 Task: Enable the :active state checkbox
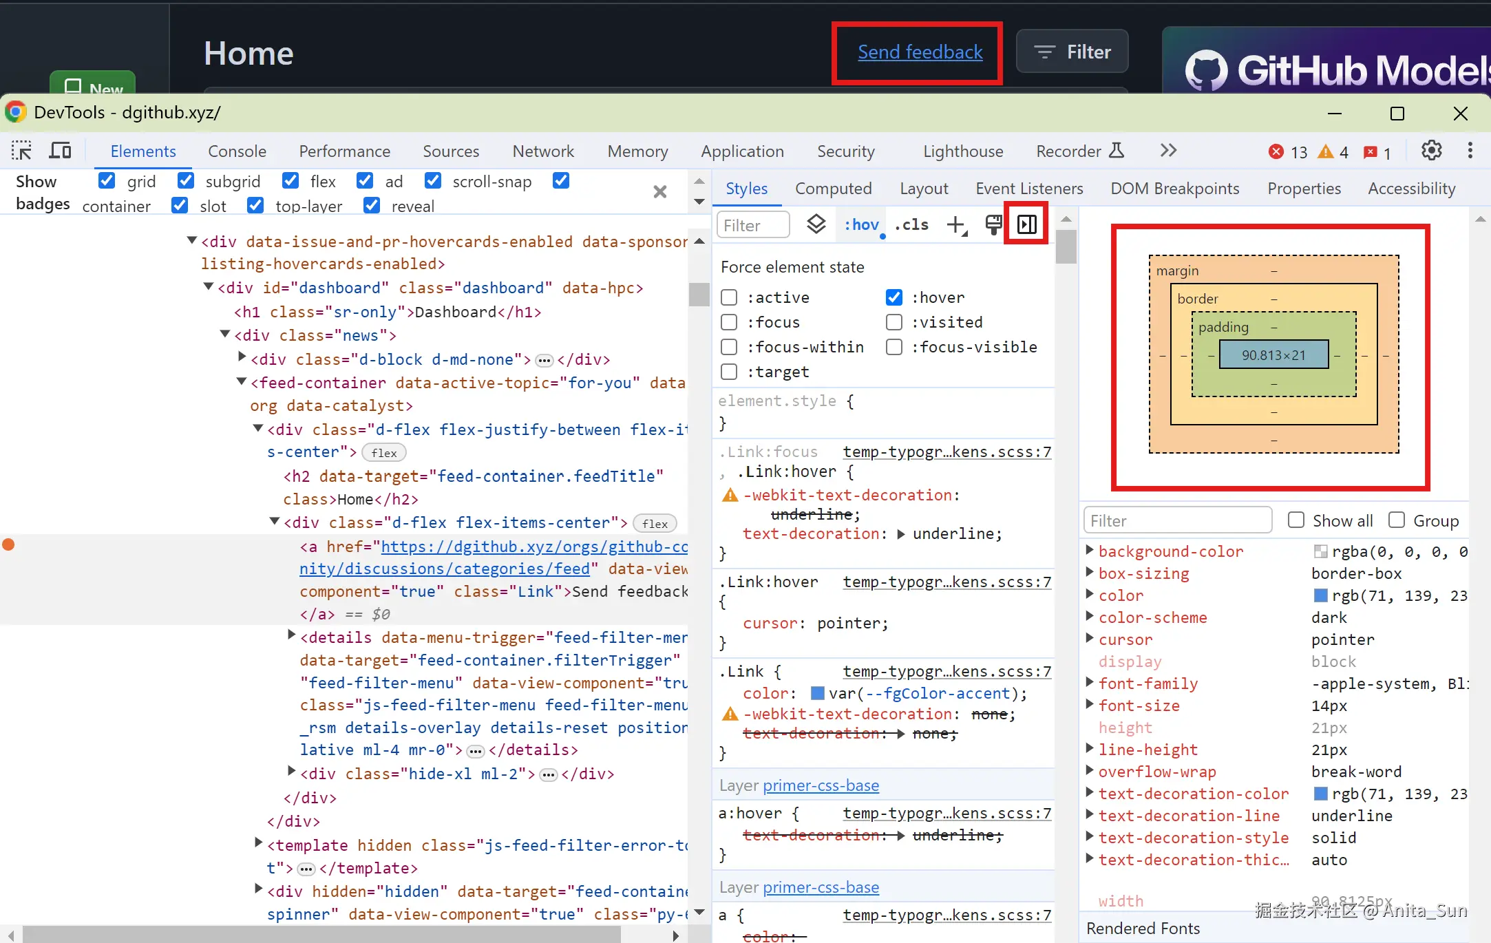click(x=729, y=297)
